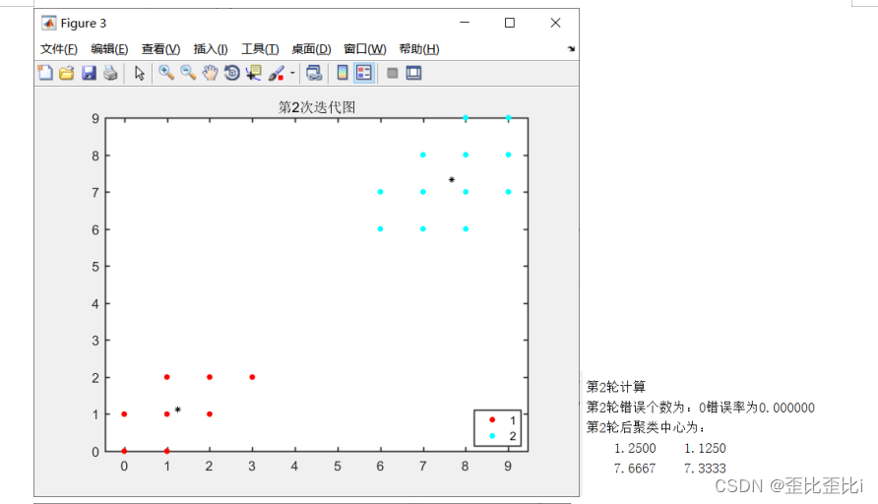Open the 文件(F) menu
878x504 pixels.
(59, 49)
